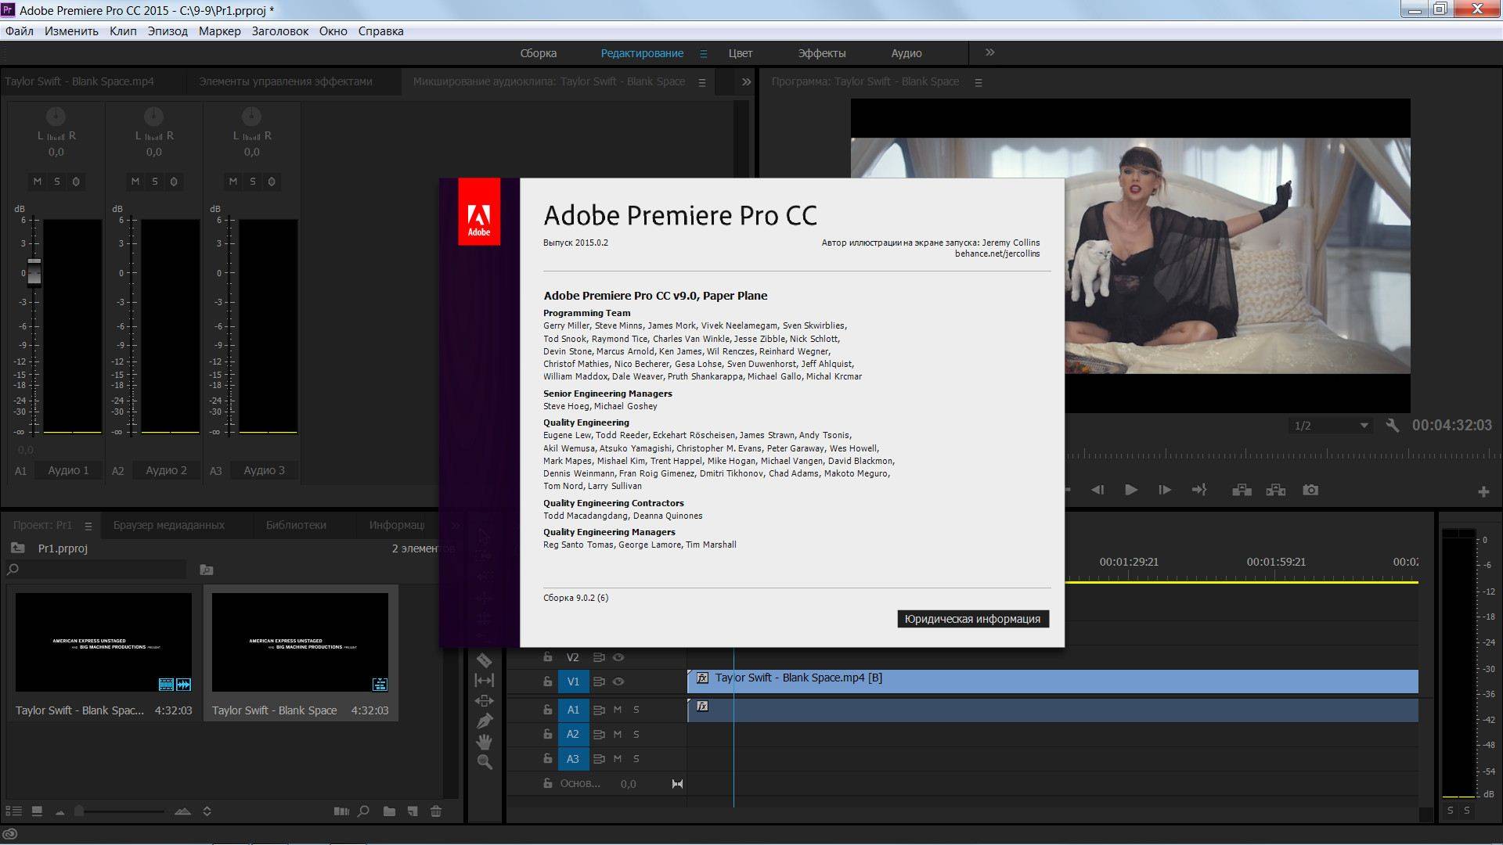Click the Go to Out point icon
1503x845 pixels.
pyautogui.click(x=1198, y=490)
